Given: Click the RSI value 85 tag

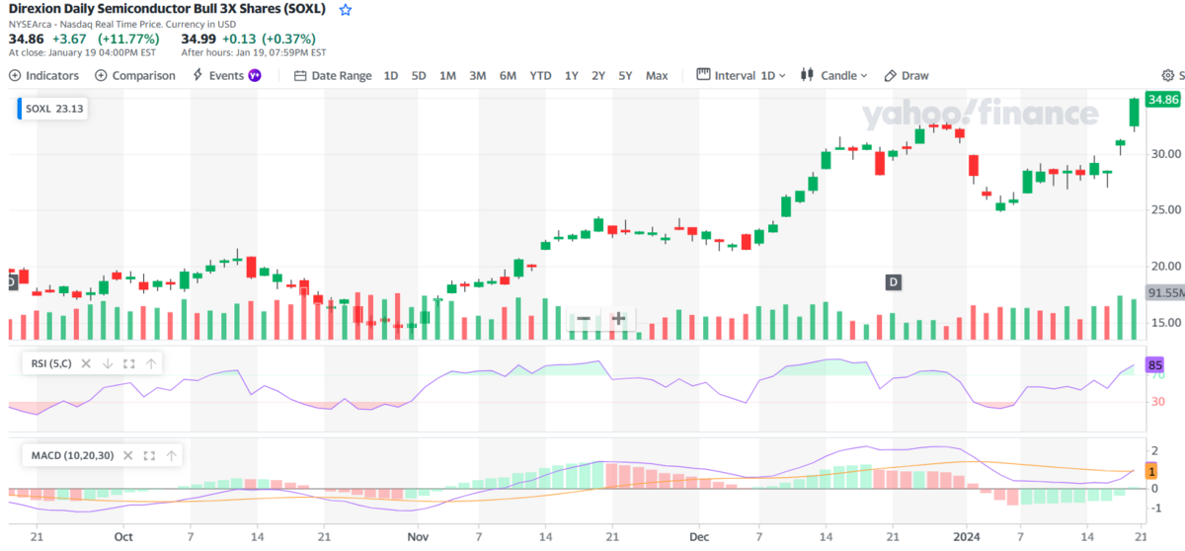Looking at the screenshot, I should (1154, 365).
